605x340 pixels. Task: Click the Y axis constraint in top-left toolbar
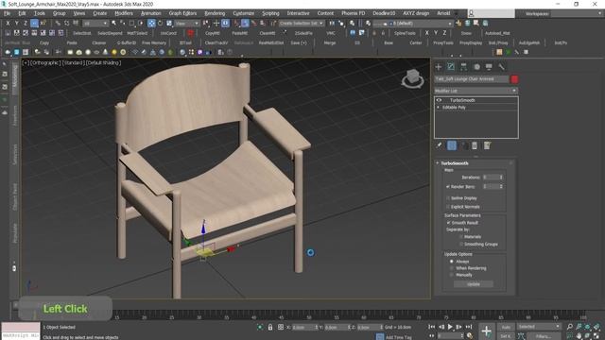click(17, 23)
